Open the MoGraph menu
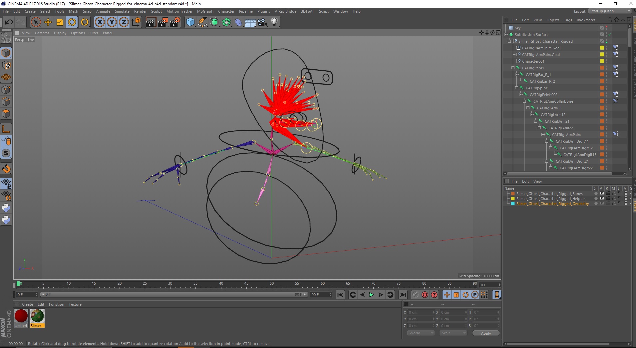Screen dimensions: 636x348 pyautogui.click(x=205, y=11)
